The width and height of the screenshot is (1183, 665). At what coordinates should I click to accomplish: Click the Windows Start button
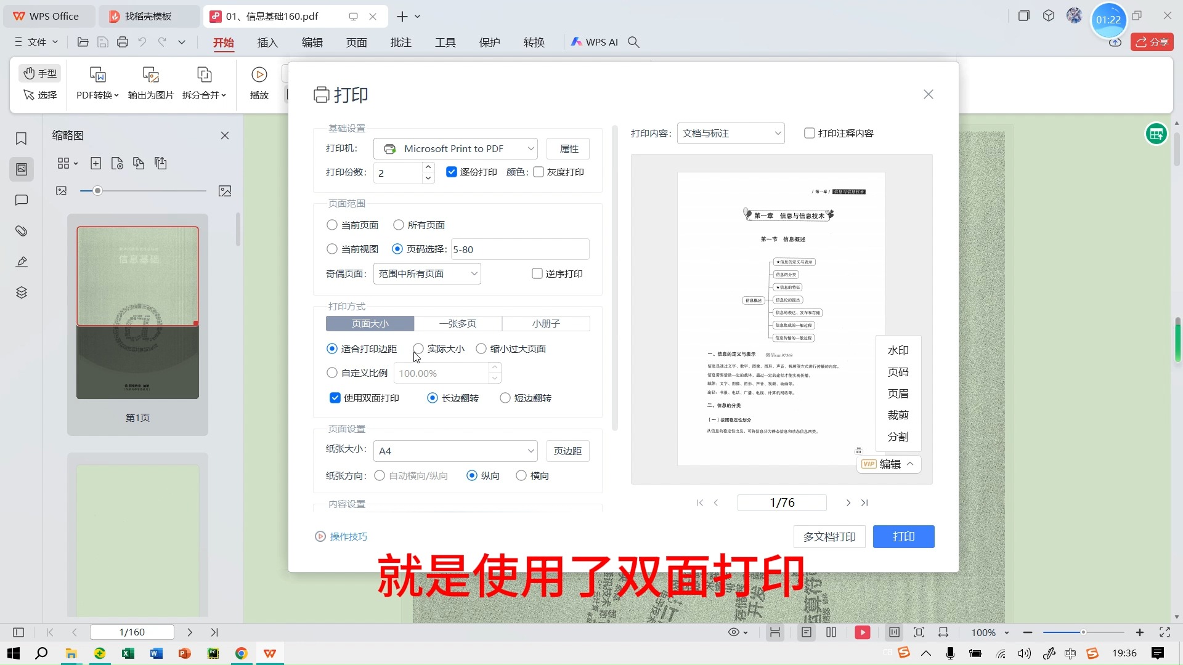coord(13,653)
